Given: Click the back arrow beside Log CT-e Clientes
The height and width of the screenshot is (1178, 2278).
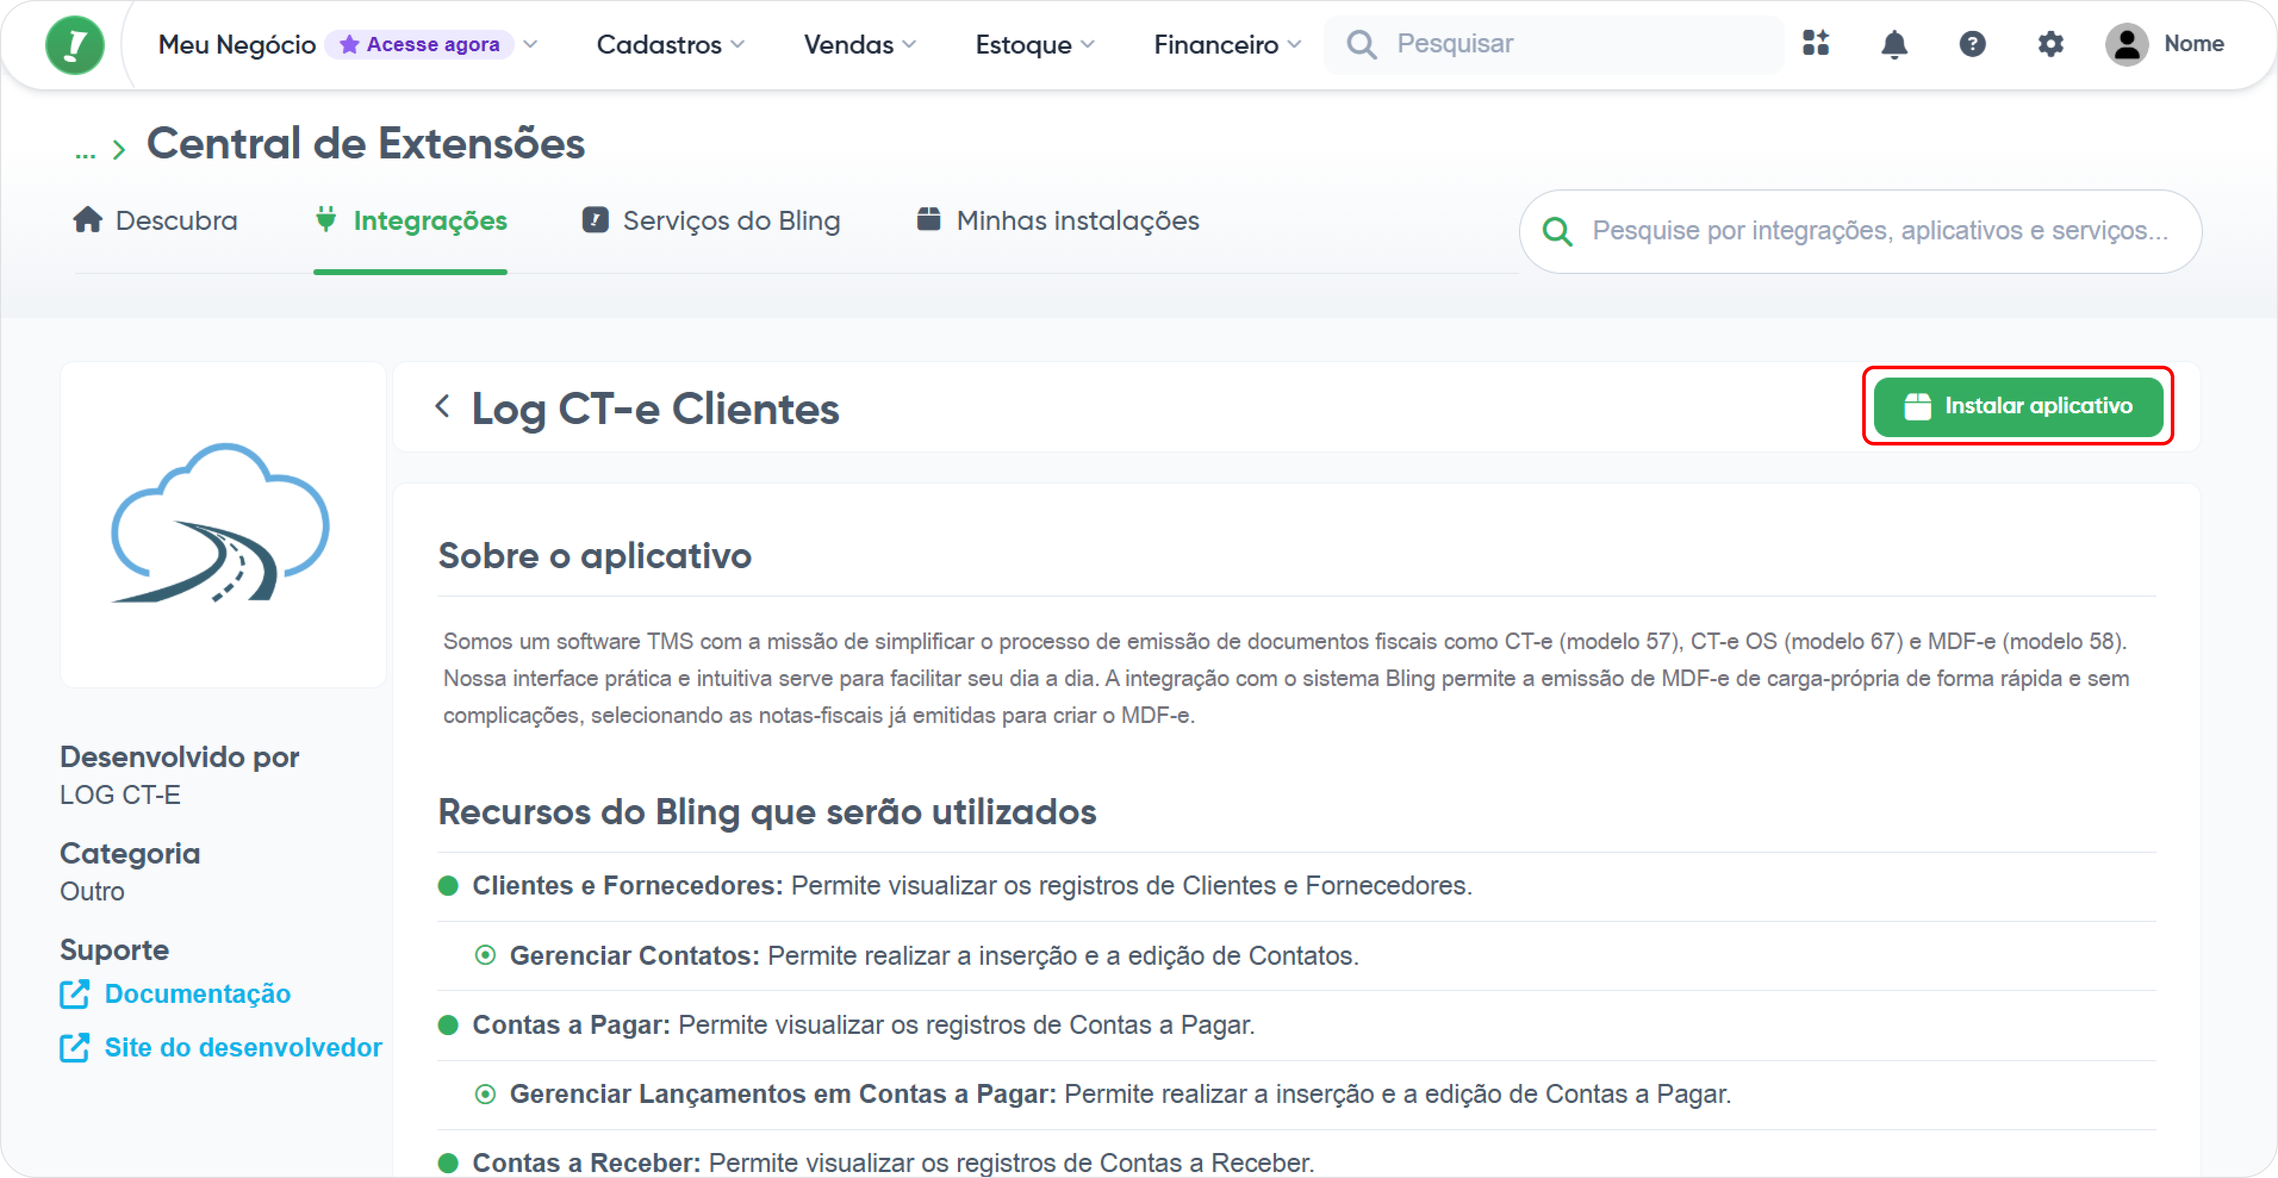Looking at the screenshot, I should pos(443,406).
